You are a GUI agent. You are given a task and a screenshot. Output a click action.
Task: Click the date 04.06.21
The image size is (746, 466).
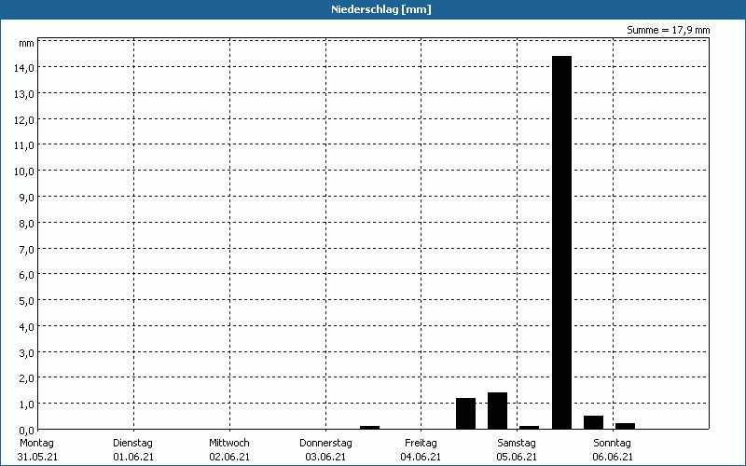click(x=421, y=457)
